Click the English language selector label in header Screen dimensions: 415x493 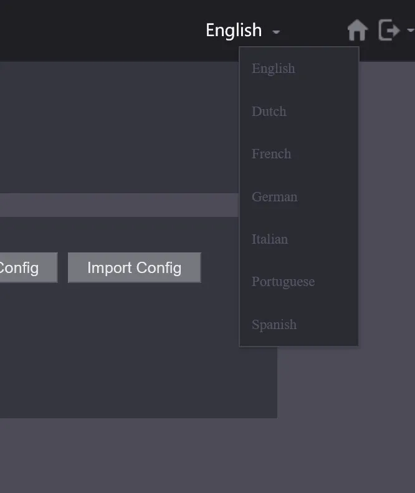(234, 31)
